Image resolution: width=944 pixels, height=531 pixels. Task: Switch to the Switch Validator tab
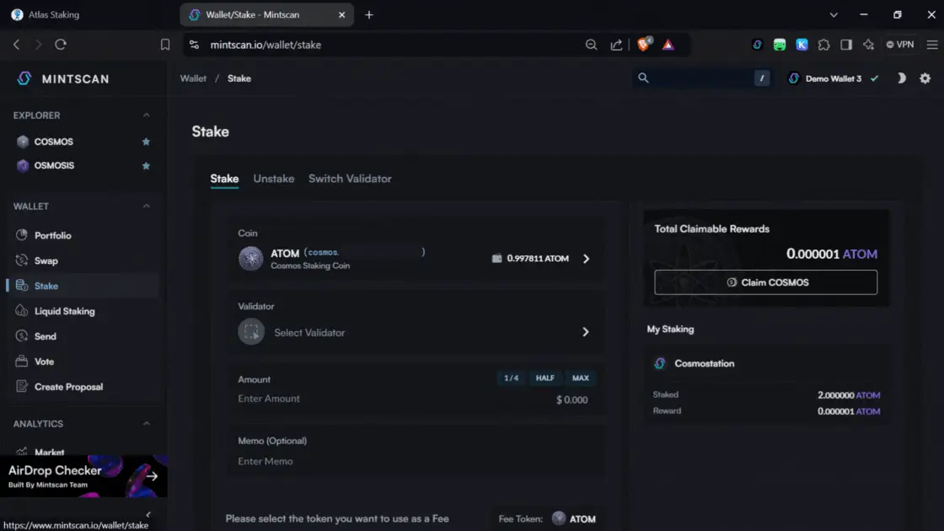(350, 179)
